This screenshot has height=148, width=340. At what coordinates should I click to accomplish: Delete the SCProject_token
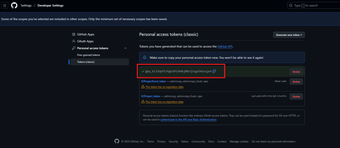[x=296, y=96]
